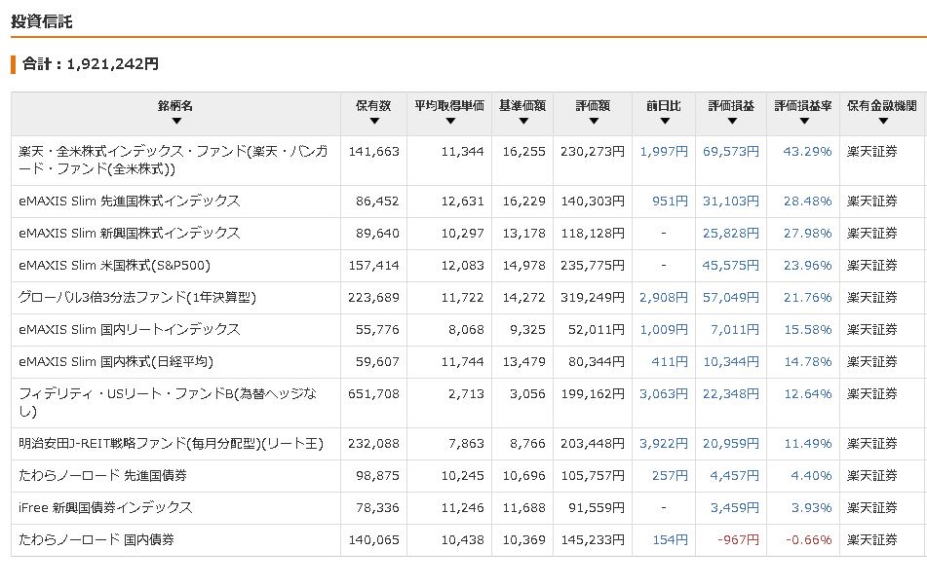Viewport: 927px width, 587px height.
Task: Click the 投資信託 section heading
Action: coord(41,21)
